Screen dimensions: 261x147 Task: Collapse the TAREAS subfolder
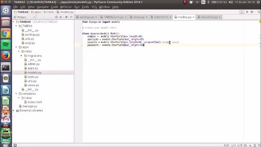[x=16, y=26]
